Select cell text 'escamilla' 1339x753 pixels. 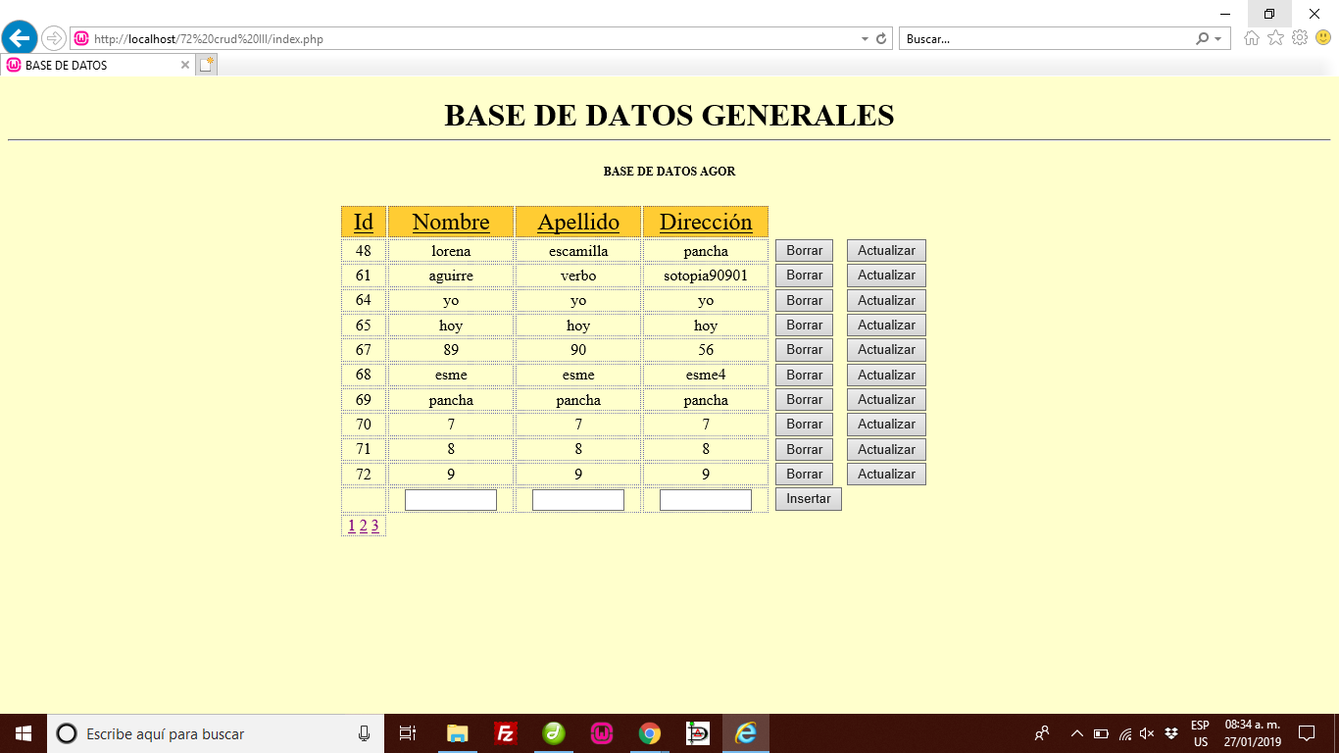(578, 251)
